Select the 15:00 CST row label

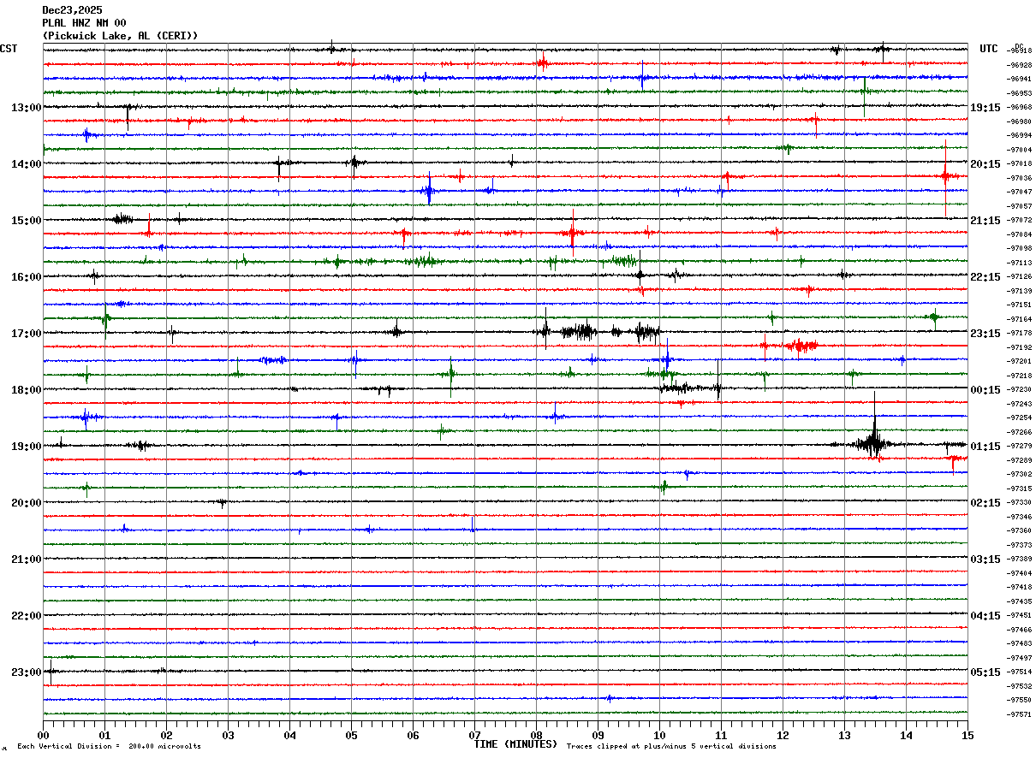26,221
